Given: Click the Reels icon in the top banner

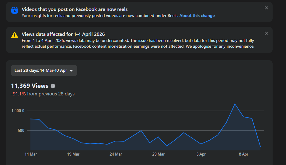Looking at the screenshot, I should pyautogui.click(x=15, y=10).
